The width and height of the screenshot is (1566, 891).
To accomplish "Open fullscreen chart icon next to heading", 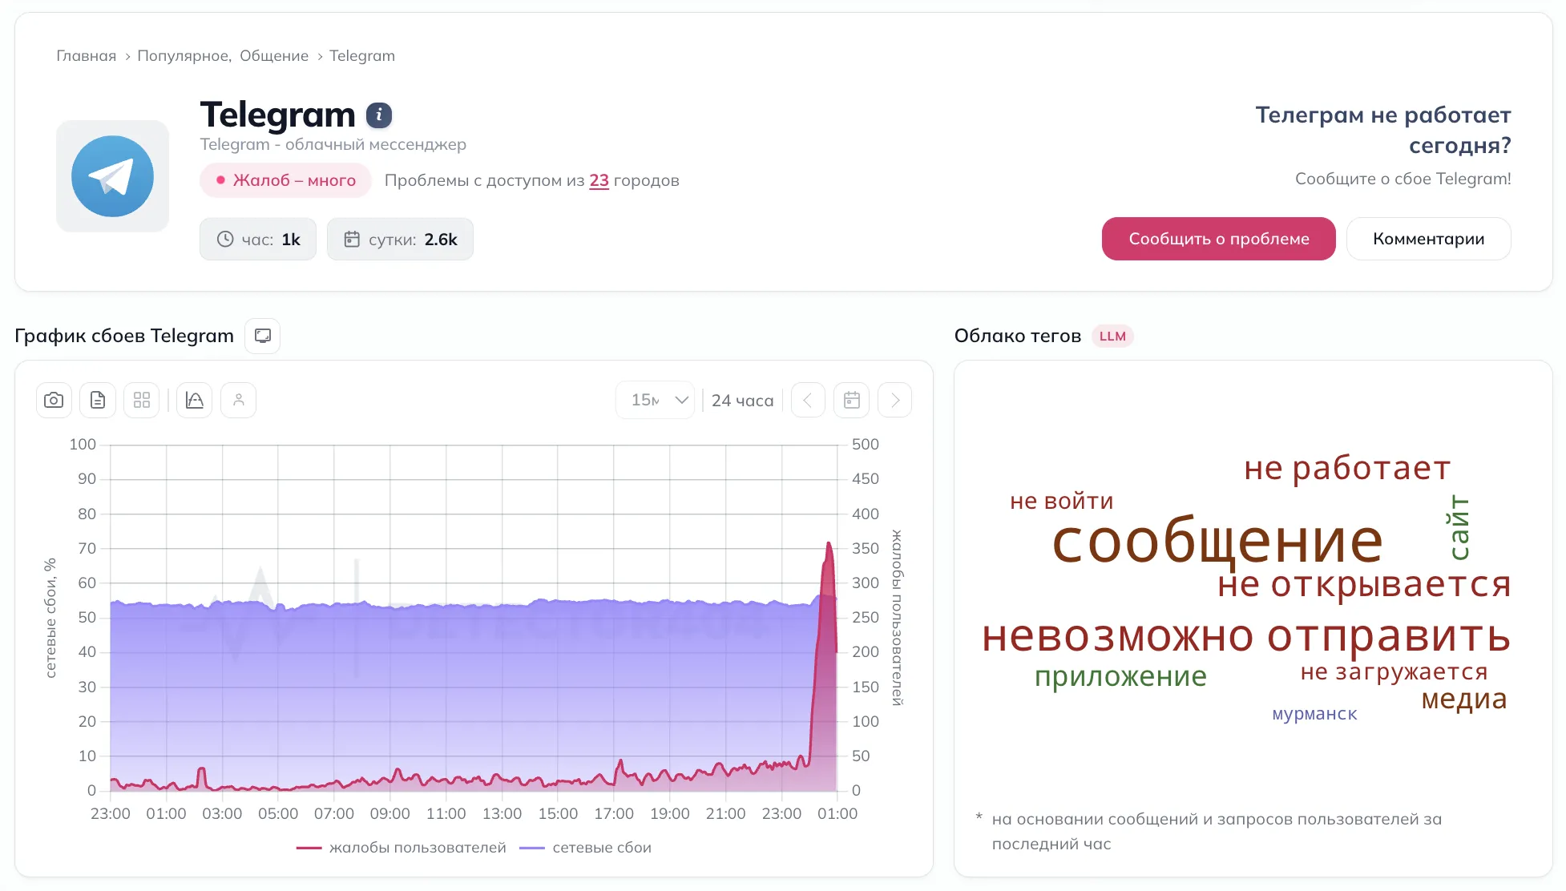I will [262, 336].
